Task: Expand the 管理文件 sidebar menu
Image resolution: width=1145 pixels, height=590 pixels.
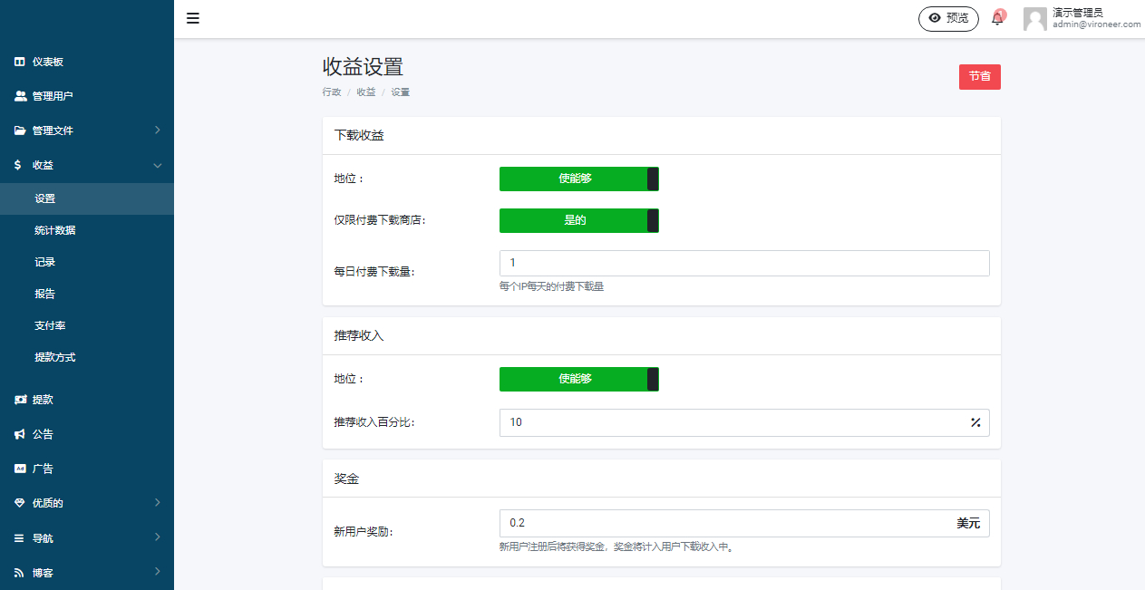Action: (x=86, y=131)
